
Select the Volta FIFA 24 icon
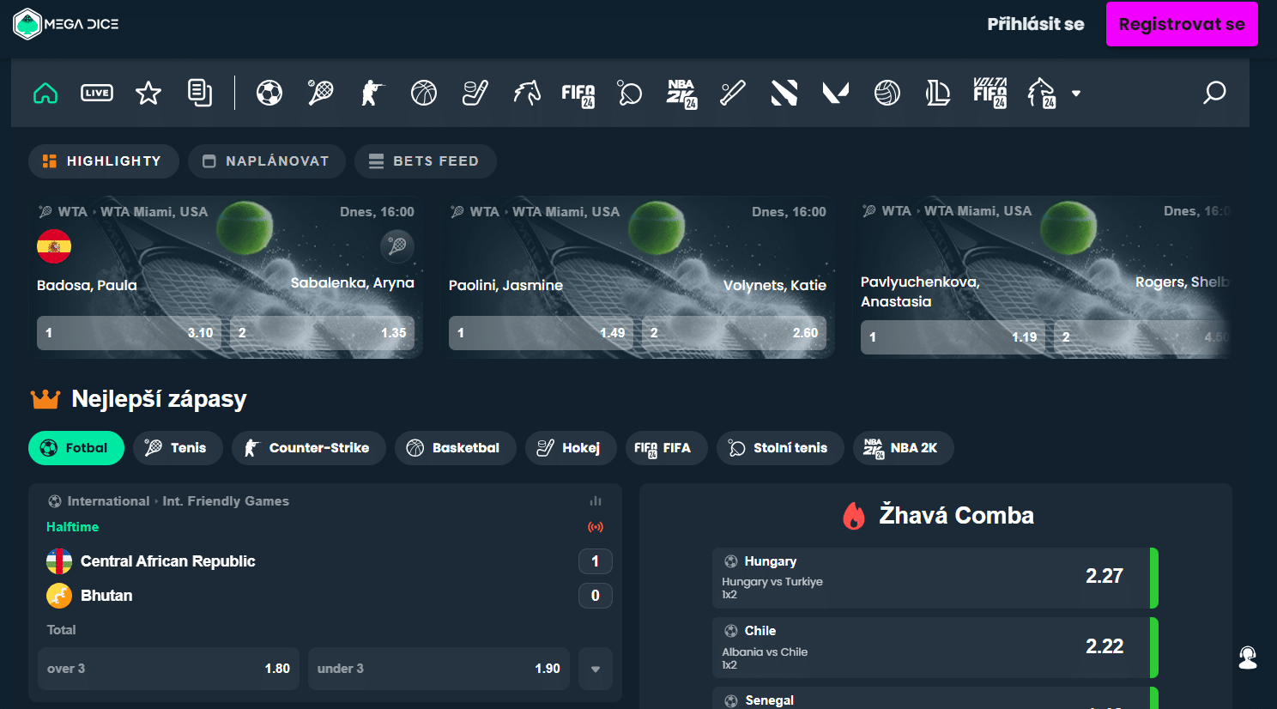click(x=990, y=93)
